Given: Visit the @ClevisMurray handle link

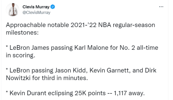Looking at the screenshot, I should (36, 13).
